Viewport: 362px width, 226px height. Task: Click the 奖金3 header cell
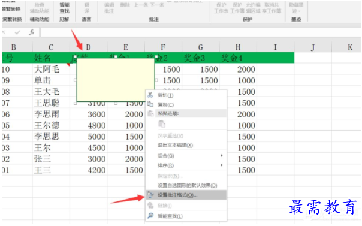click(x=201, y=58)
